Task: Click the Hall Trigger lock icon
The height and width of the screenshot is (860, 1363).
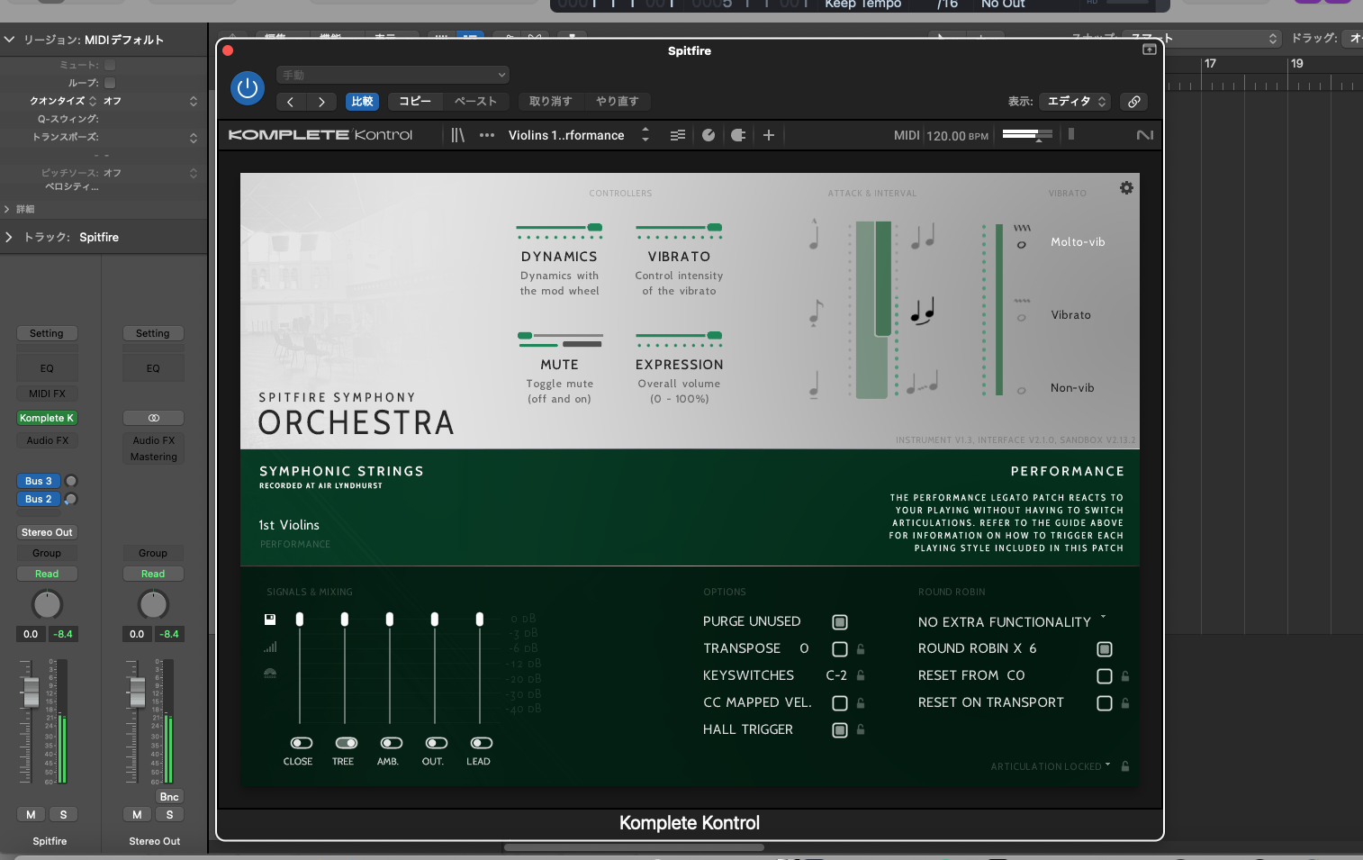Action: pos(861,729)
